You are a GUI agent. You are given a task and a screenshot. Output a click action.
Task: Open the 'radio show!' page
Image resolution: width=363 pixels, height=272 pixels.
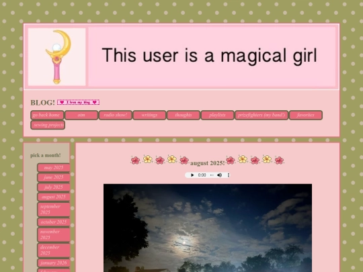pos(116,115)
